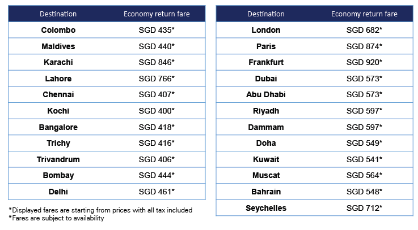
Task: Select the Lahore destination cell
Action: tap(58, 79)
